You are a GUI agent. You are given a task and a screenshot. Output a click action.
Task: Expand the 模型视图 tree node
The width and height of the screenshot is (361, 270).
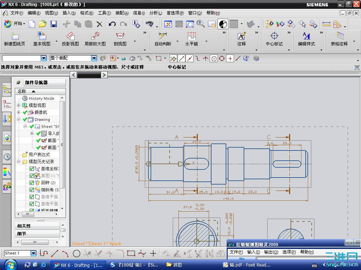[19, 105]
